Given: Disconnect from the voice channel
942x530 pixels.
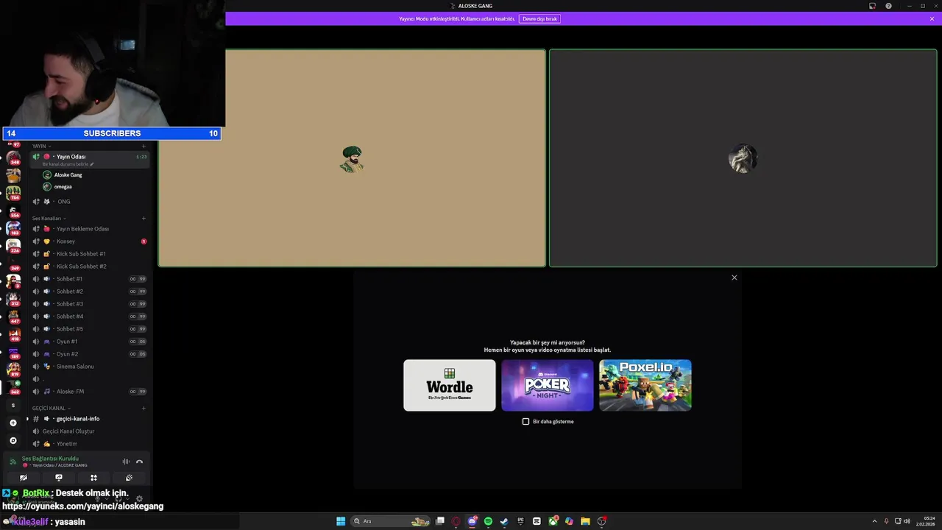Looking at the screenshot, I should click(139, 462).
